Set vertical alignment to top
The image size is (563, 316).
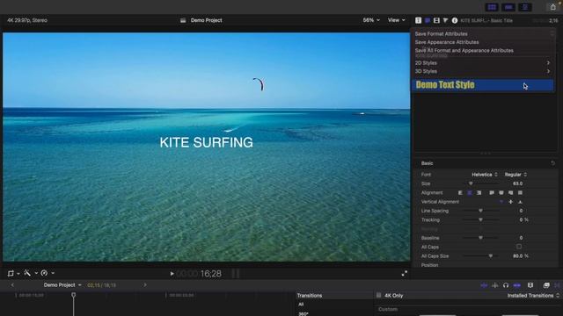(x=501, y=202)
